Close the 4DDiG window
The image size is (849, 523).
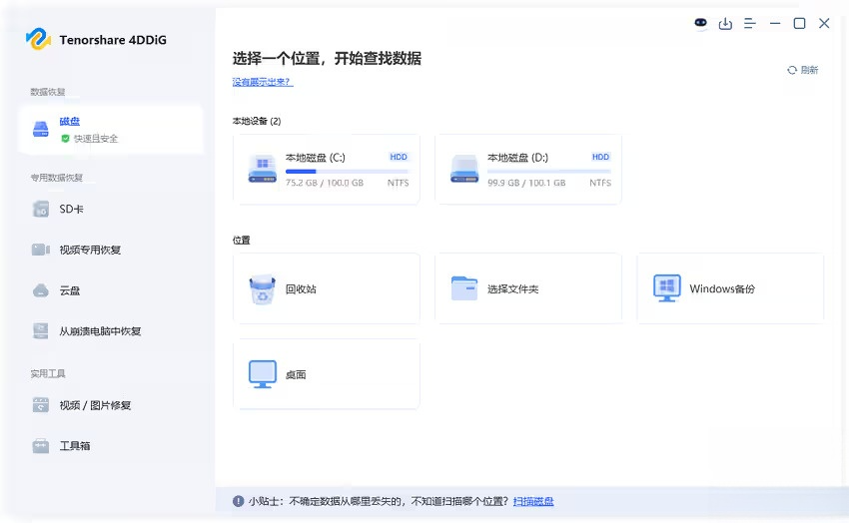[824, 23]
